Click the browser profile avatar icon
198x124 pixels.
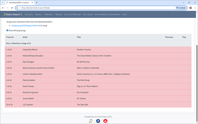pos(191,8)
